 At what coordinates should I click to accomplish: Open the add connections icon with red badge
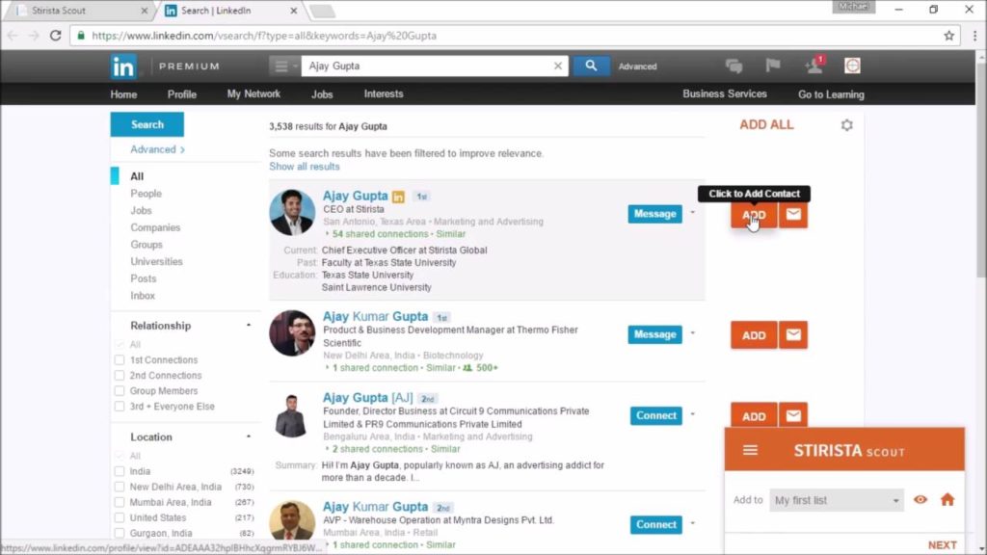point(814,65)
